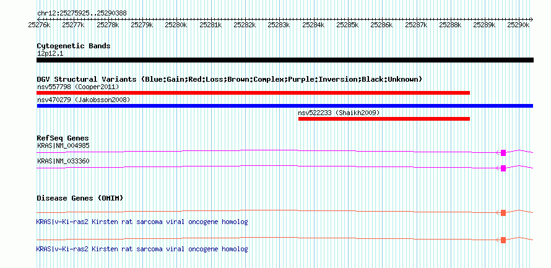Click the 12p12.1 band label
The image size is (551, 268).
50,54
